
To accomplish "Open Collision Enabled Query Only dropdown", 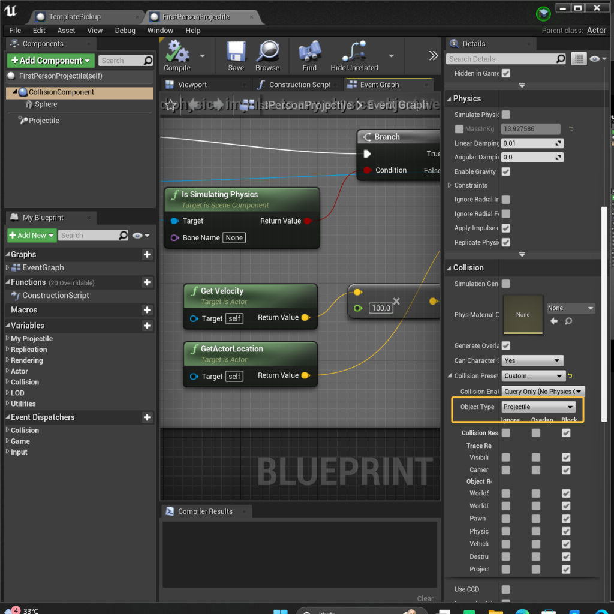I will [543, 392].
